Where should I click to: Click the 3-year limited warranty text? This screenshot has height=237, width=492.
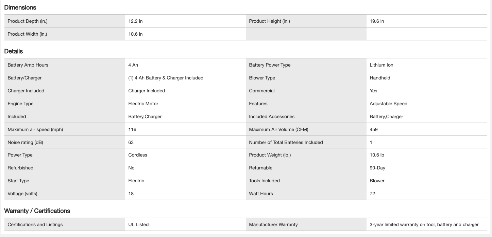tap(424, 224)
